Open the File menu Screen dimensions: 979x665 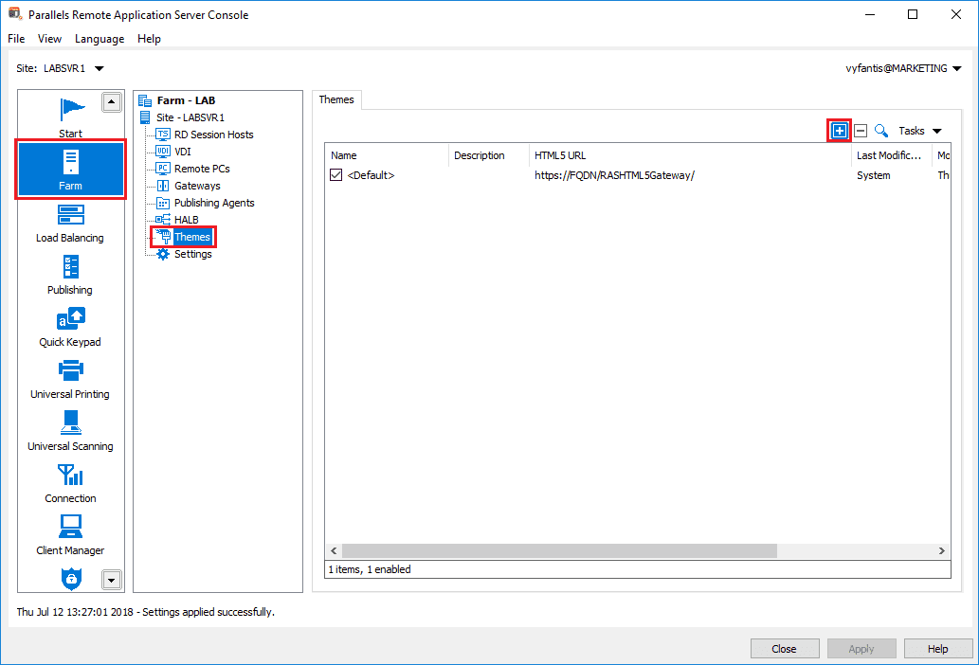(16, 39)
